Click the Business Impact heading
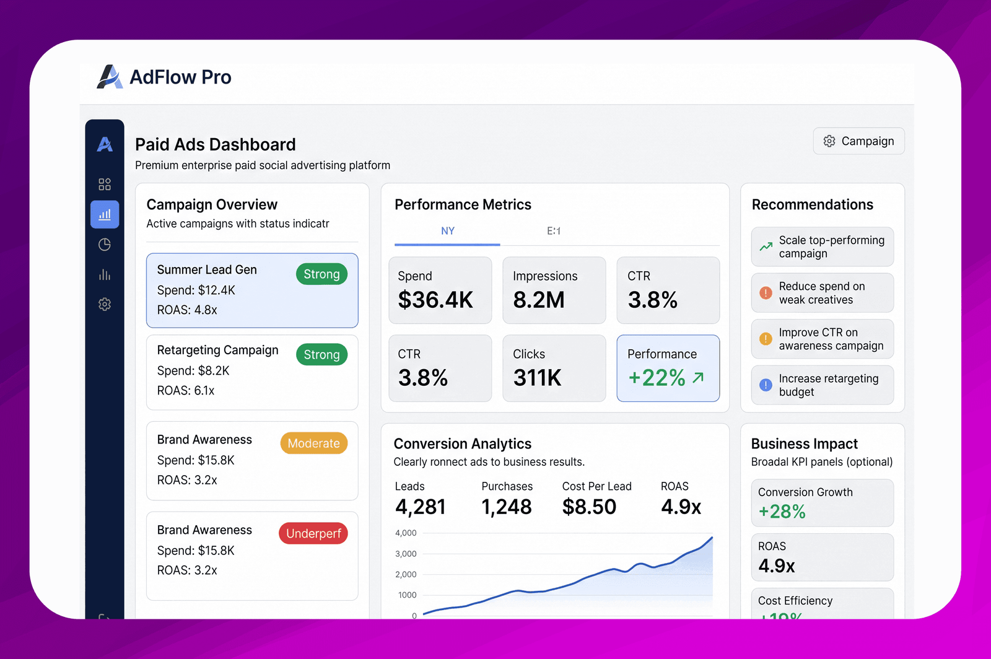The height and width of the screenshot is (659, 991). tap(805, 443)
